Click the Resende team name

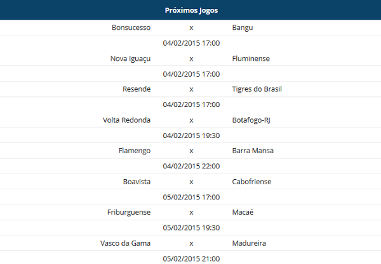137,89
